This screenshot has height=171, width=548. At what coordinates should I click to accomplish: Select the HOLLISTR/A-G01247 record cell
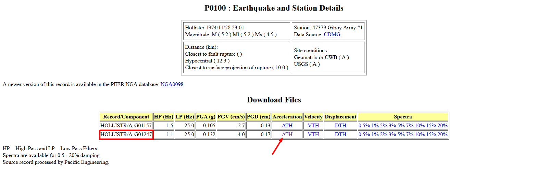pyautogui.click(x=126, y=134)
